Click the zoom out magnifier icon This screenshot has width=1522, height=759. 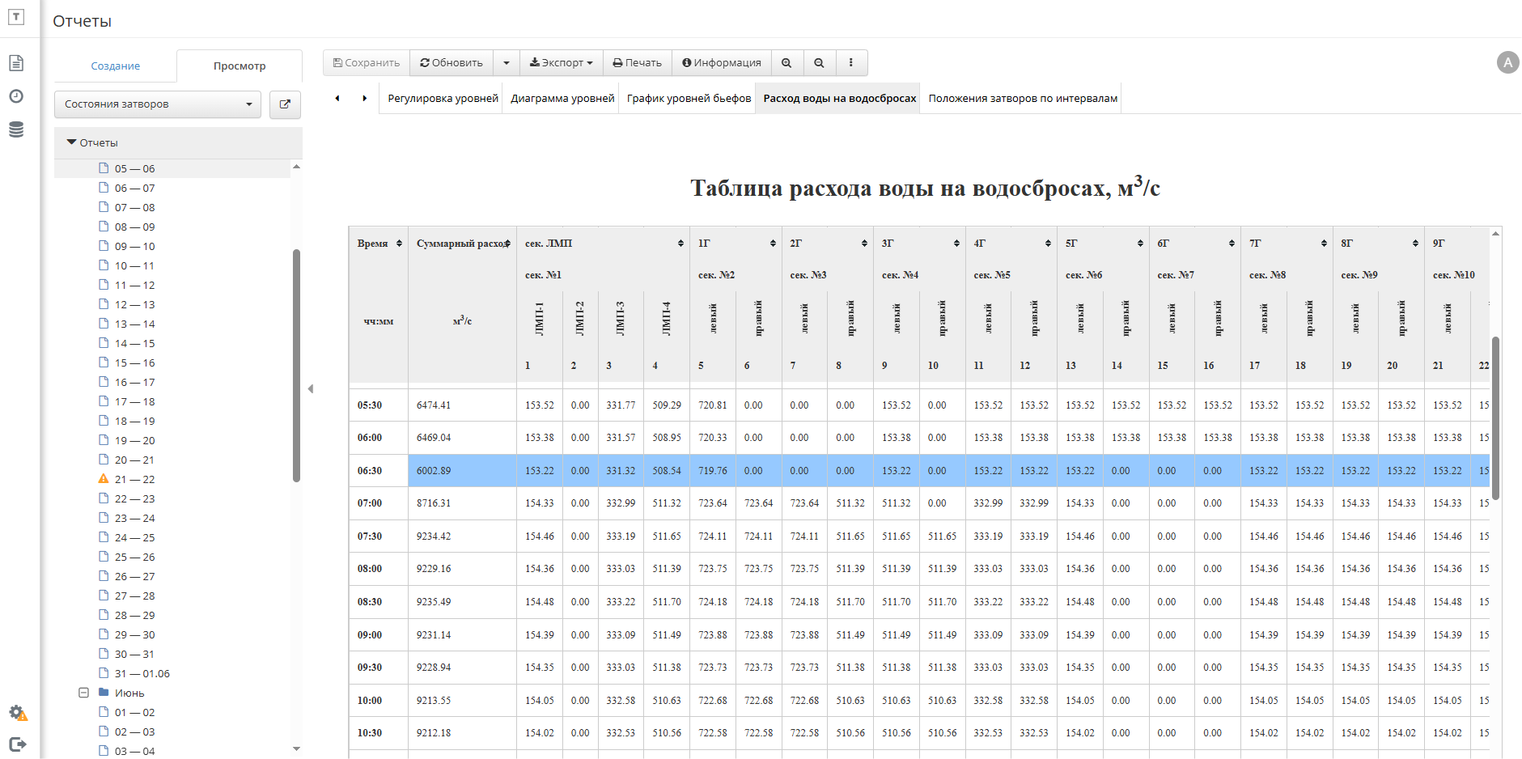pyautogui.click(x=819, y=63)
